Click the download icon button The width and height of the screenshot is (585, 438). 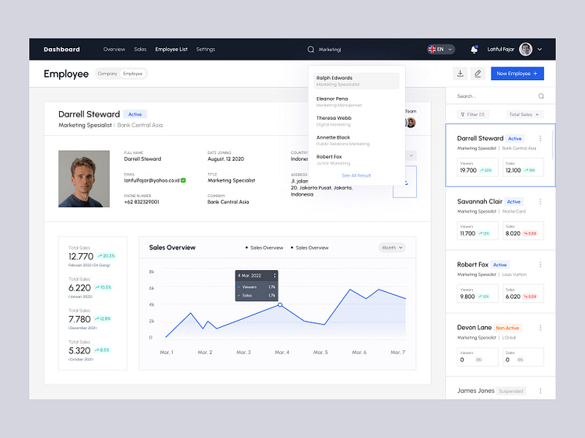point(461,73)
